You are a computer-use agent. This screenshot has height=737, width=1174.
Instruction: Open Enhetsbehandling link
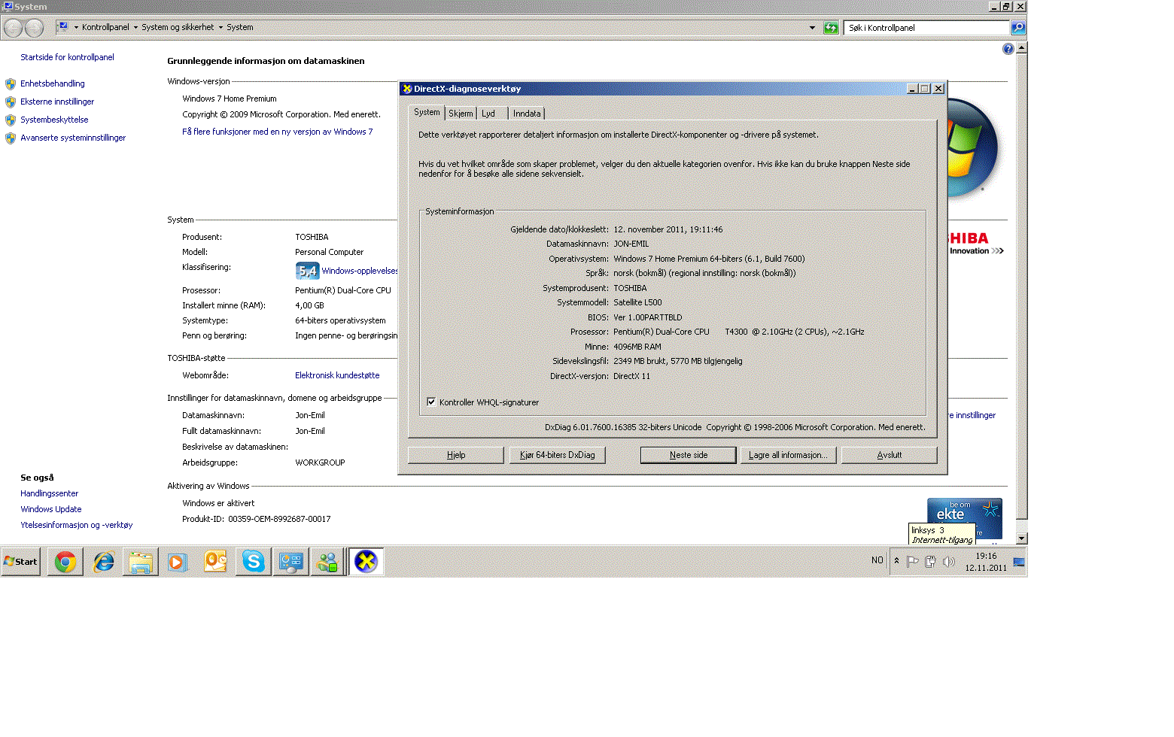[x=53, y=83]
